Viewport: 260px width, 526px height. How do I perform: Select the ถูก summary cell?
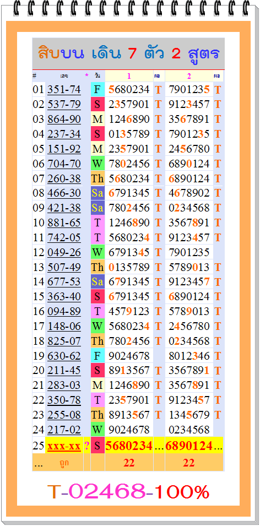[64, 463]
